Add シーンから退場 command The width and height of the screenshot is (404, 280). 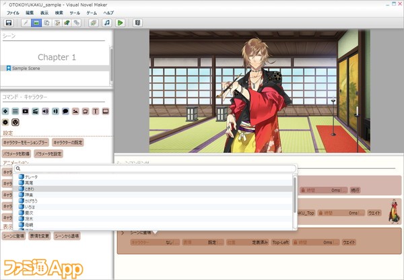[67, 236]
